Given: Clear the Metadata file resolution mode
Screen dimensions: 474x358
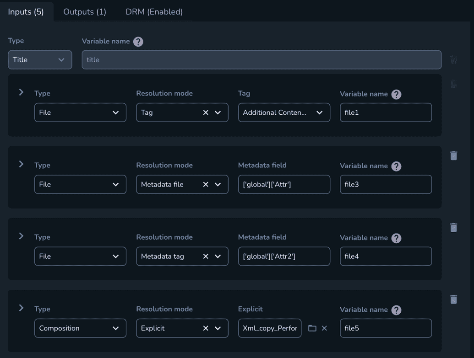Looking at the screenshot, I should tap(206, 184).
